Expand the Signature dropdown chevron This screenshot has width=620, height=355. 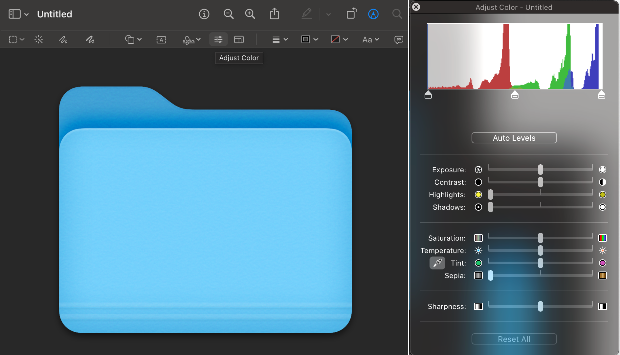click(x=198, y=40)
